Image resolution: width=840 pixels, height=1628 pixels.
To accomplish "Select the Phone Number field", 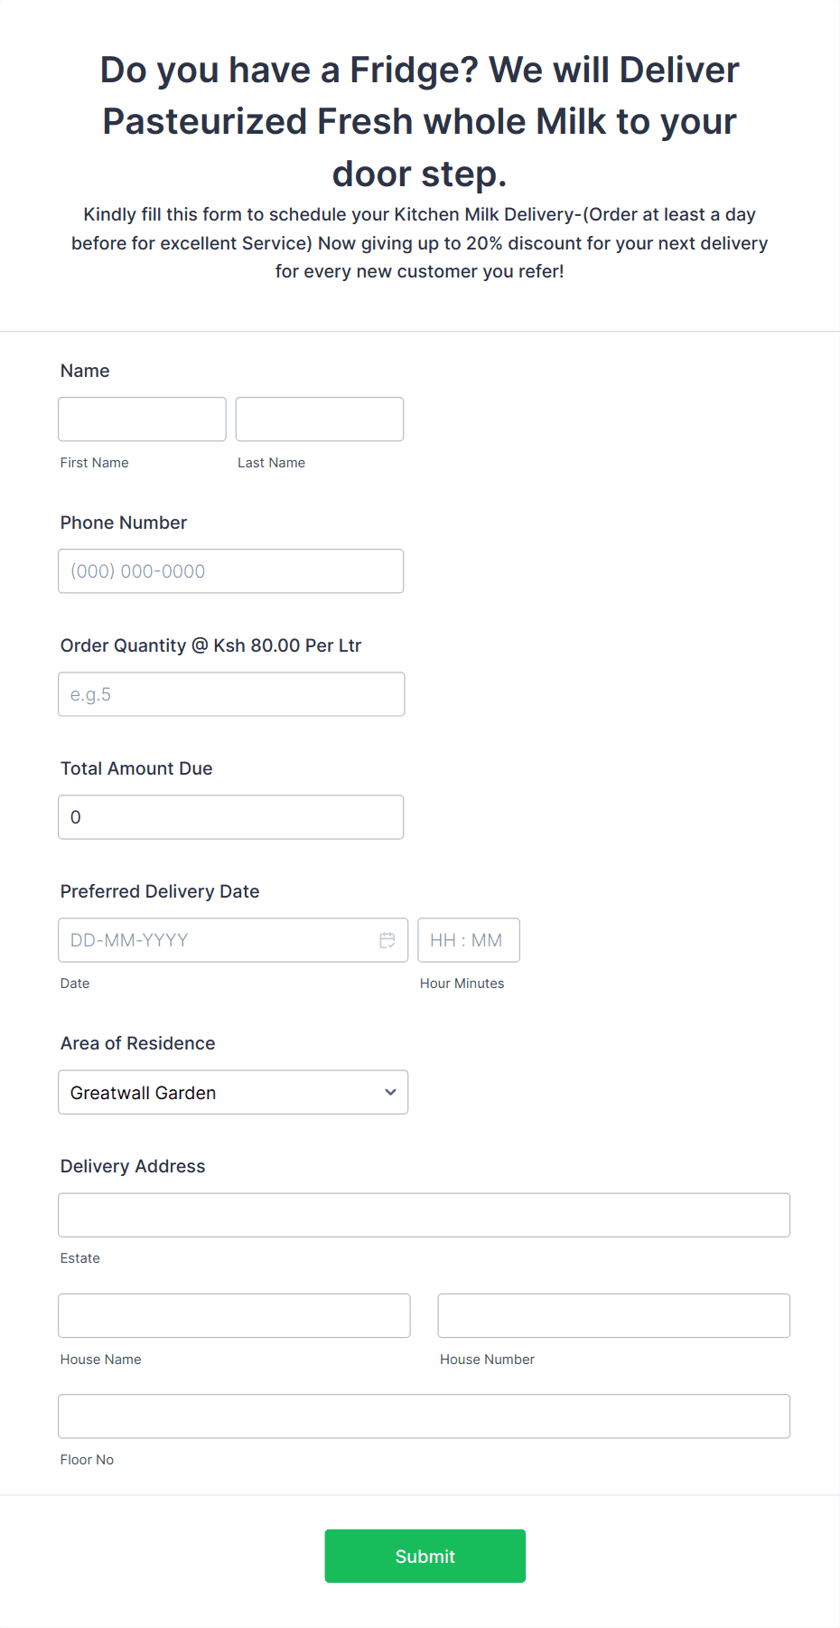I will pyautogui.click(x=230, y=570).
